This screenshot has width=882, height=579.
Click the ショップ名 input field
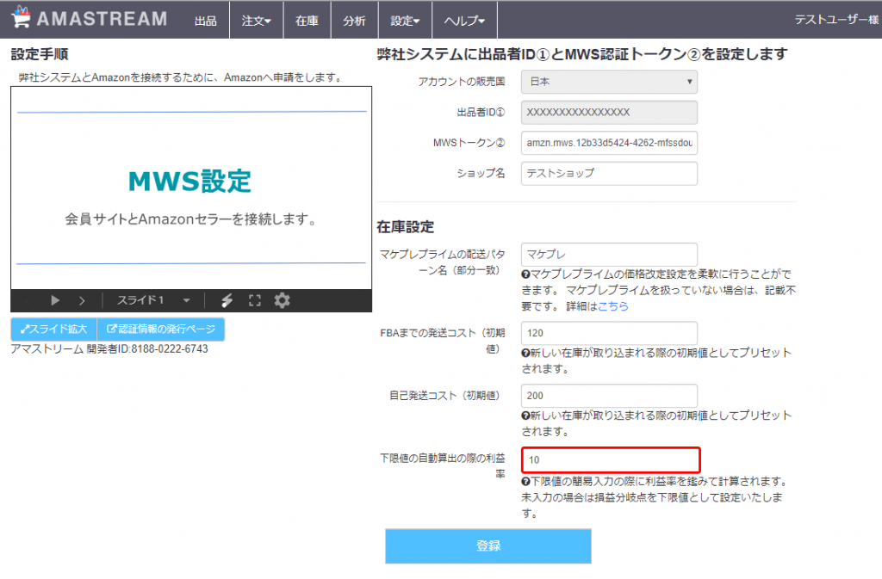pos(609,173)
